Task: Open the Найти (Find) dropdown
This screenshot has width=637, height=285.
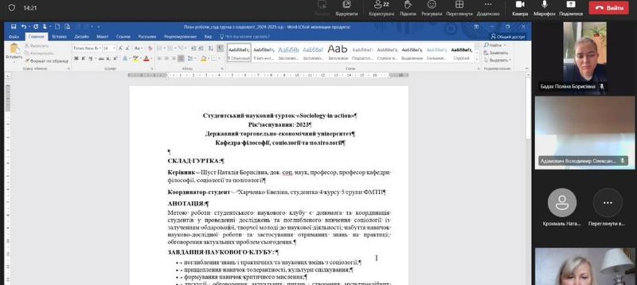Action: pyautogui.click(x=495, y=45)
